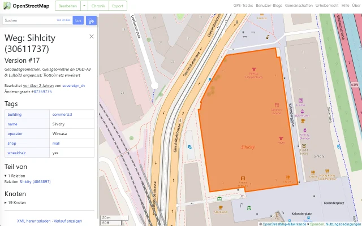Open the 'operator' tag key link
The height and width of the screenshot is (226, 362).
tap(15, 134)
